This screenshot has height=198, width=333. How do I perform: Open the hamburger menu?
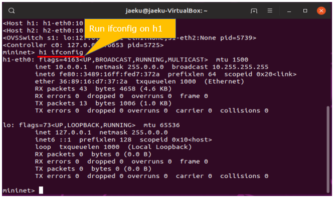[x=270, y=10]
